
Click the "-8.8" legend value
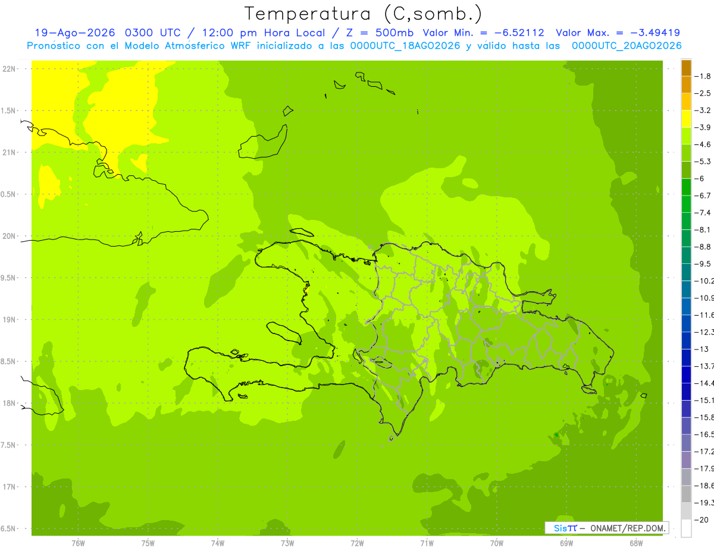(703, 247)
